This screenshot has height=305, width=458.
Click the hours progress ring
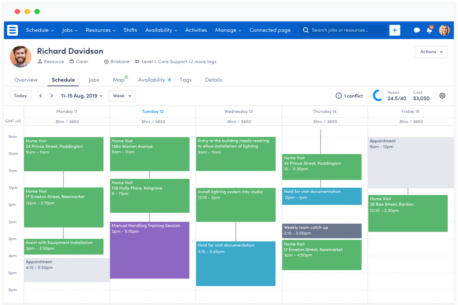378,95
